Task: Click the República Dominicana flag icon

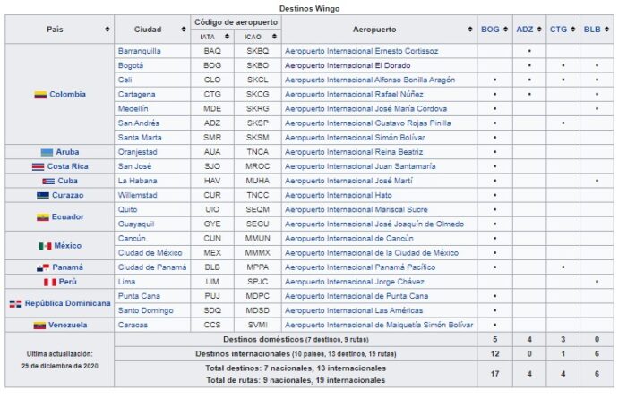Action: (14, 303)
